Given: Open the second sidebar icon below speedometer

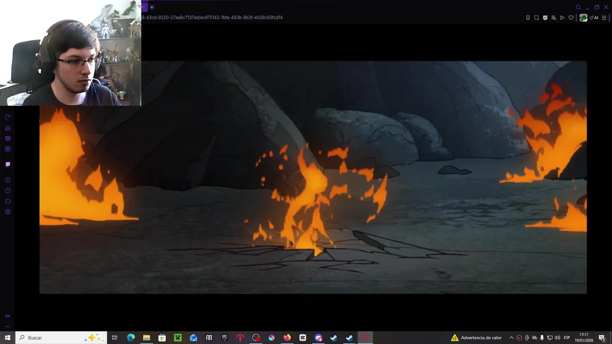Looking at the screenshot, I should (8, 128).
